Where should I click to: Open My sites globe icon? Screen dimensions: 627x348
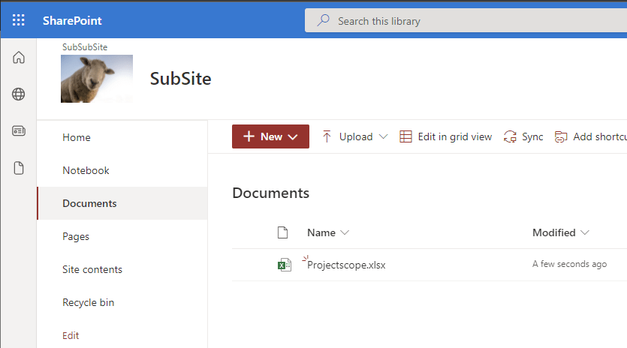[x=19, y=94]
